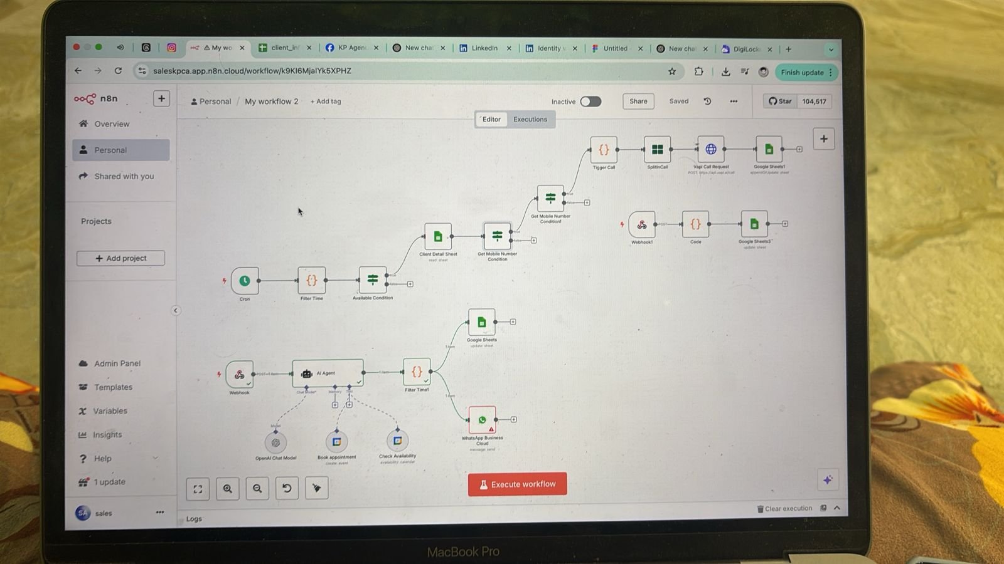Open the WhatsApp Business Cloud node
This screenshot has height=564, width=1004.
point(482,420)
